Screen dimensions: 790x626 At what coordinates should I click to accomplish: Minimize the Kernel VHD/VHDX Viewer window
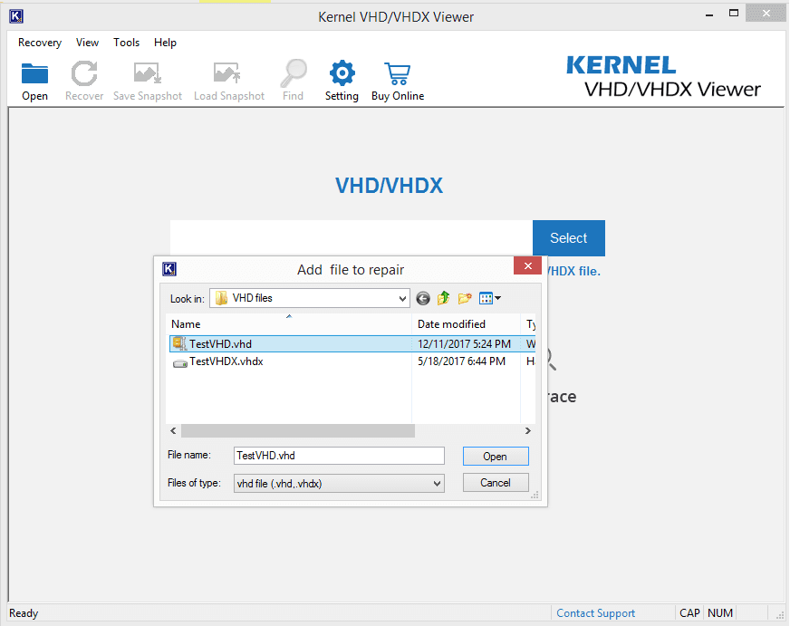[x=709, y=14]
